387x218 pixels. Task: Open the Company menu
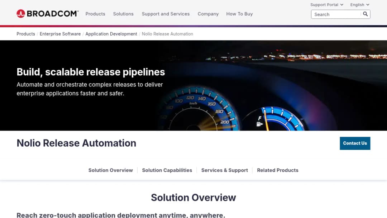tap(208, 14)
